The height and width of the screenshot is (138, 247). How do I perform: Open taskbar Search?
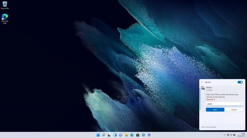coord(104,135)
